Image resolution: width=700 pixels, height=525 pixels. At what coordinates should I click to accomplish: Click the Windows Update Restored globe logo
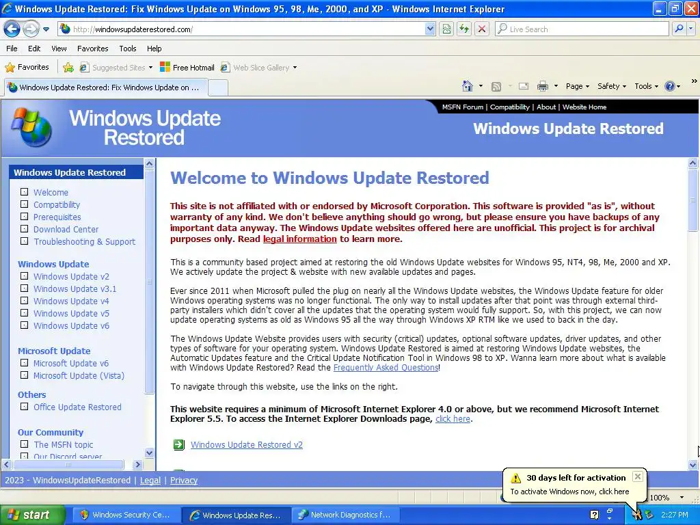pyautogui.click(x=31, y=127)
